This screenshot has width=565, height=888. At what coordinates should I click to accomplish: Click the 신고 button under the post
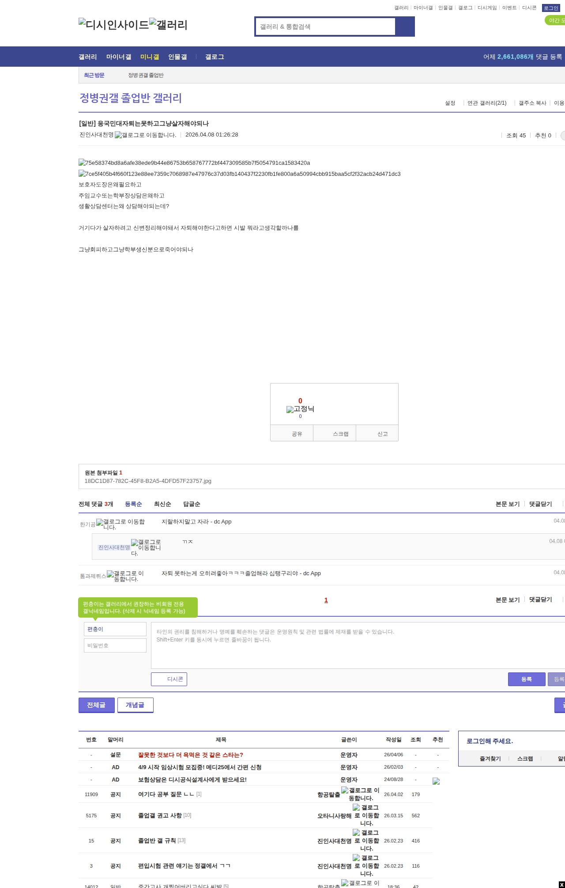(x=377, y=433)
